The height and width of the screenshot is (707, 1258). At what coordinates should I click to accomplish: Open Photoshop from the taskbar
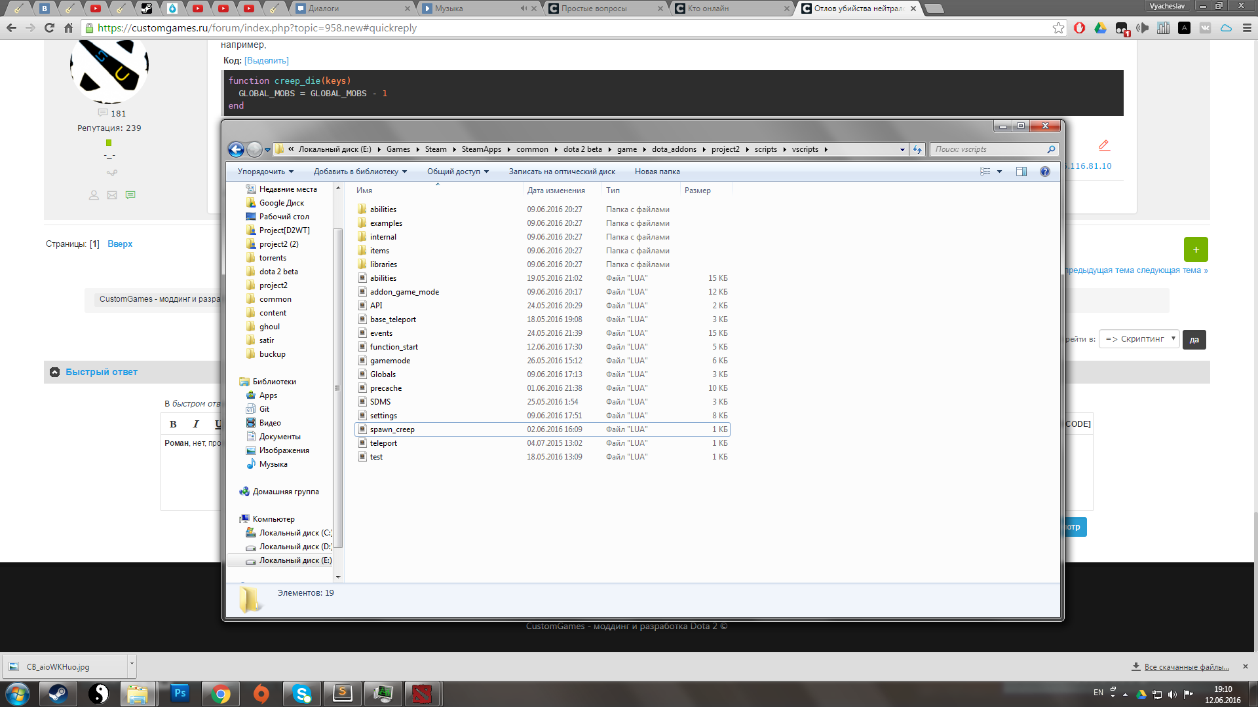[180, 693]
